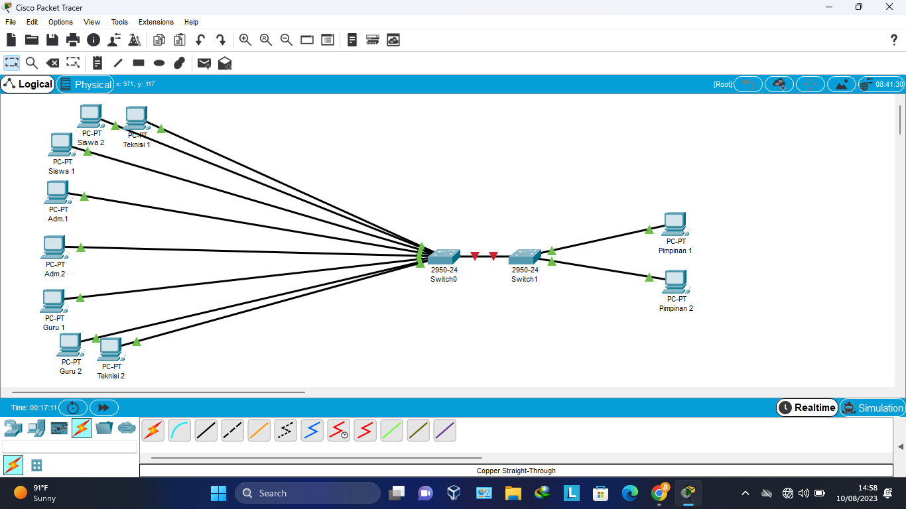The width and height of the screenshot is (906, 509).
Task: Open the drawing palette window icon
Action: click(x=307, y=40)
